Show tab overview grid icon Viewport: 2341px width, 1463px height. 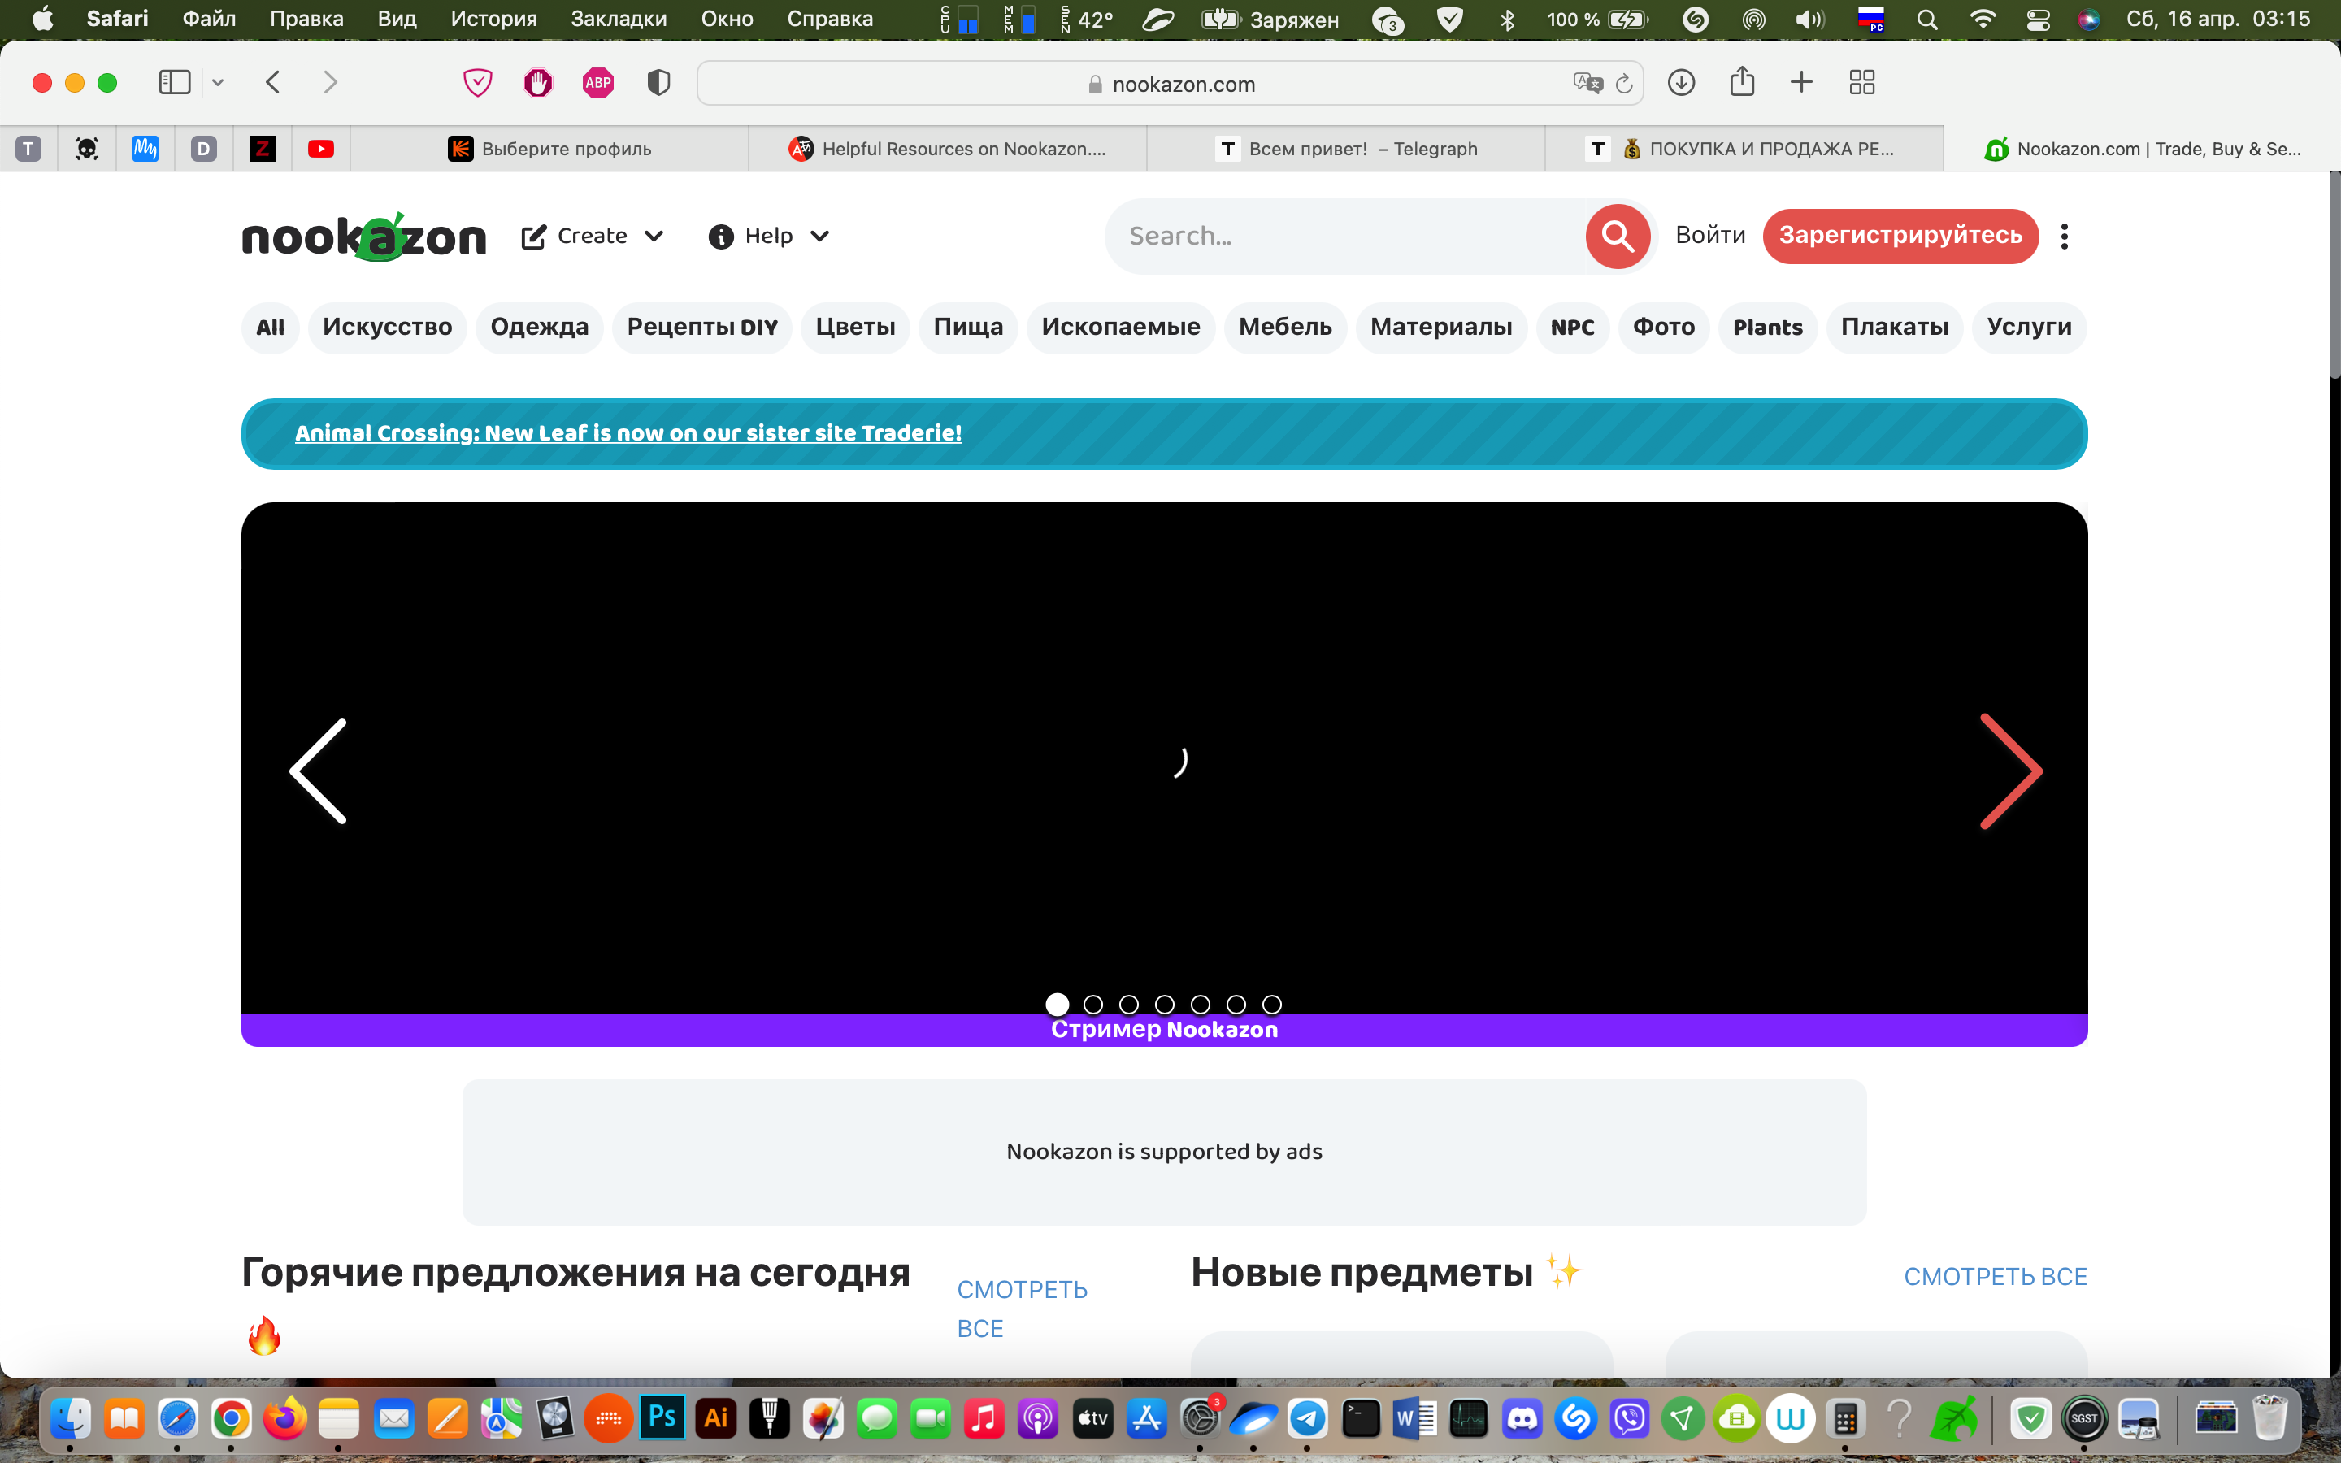pyautogui.click(x=1861, y=83)
